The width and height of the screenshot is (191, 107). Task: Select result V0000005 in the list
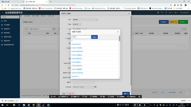tap(76, 62)
